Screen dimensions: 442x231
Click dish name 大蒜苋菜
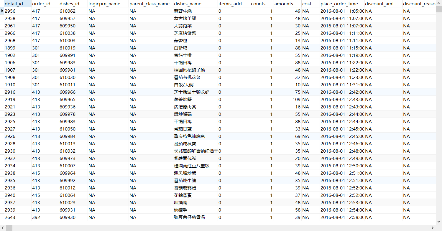(x=183, y=26)
